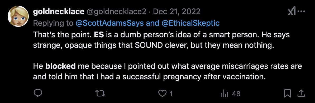Bookmark this tweet

(x=287, y=93)
